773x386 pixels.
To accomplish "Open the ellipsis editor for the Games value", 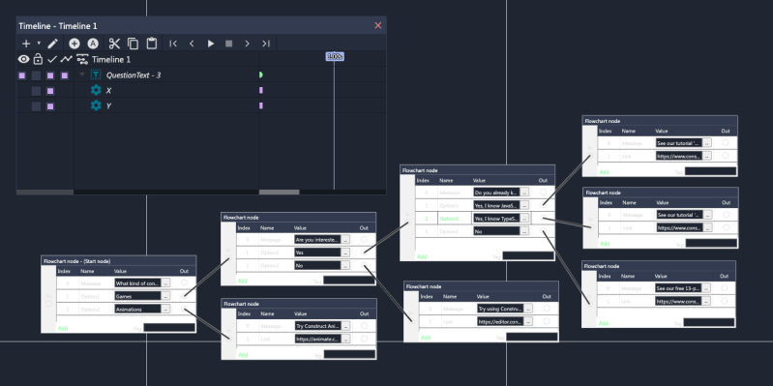I will [x=165, y=296].
